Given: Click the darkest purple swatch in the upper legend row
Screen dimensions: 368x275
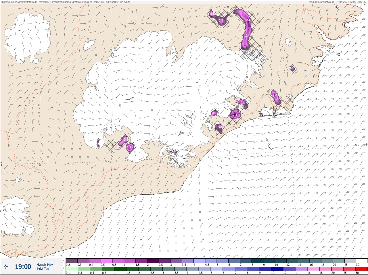Looking at the screenshot, I should [153, 261].
